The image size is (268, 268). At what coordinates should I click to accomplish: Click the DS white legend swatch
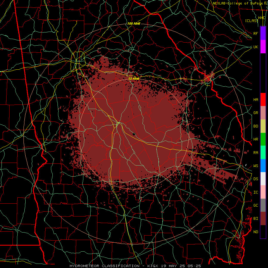(x=263, y=179)
